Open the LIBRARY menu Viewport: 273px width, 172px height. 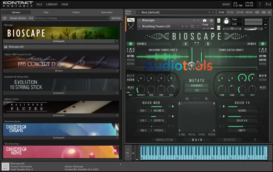52,5
